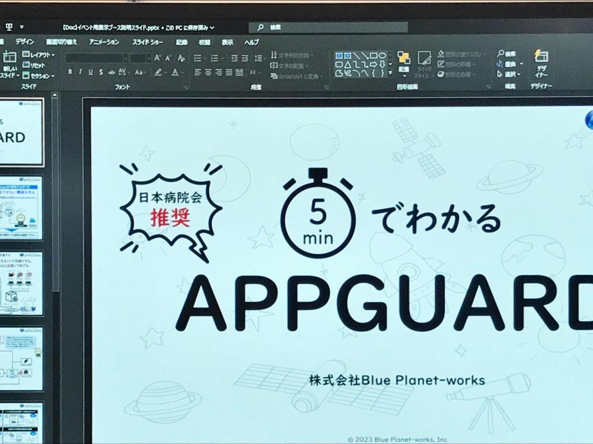Click the Bold (B) formatting button
Image resolution: width=593 pixels, height=444 pixels.
69,72
